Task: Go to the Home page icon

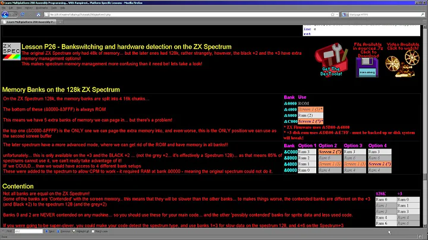Action: click(x=39, y=14)
